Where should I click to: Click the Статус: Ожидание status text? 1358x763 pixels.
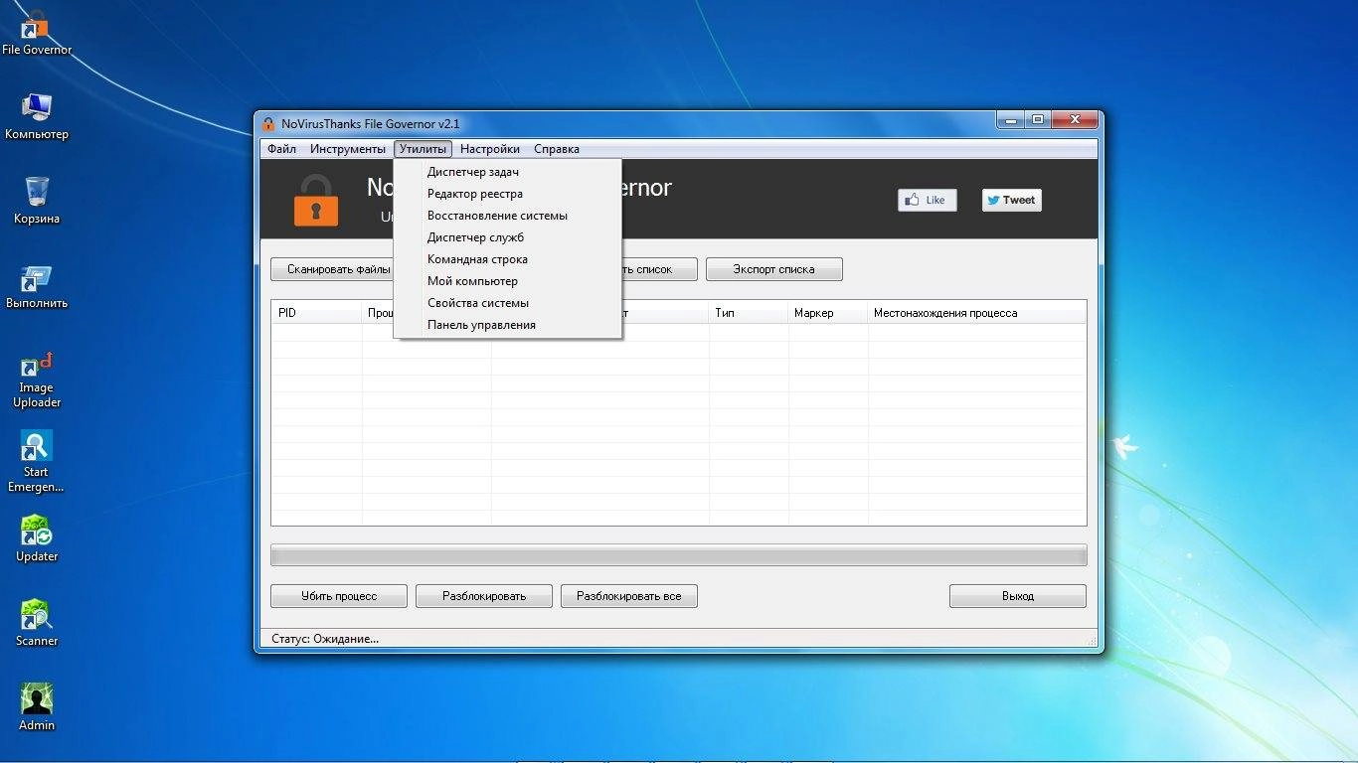pyautogui.click(x=325, y=639)
